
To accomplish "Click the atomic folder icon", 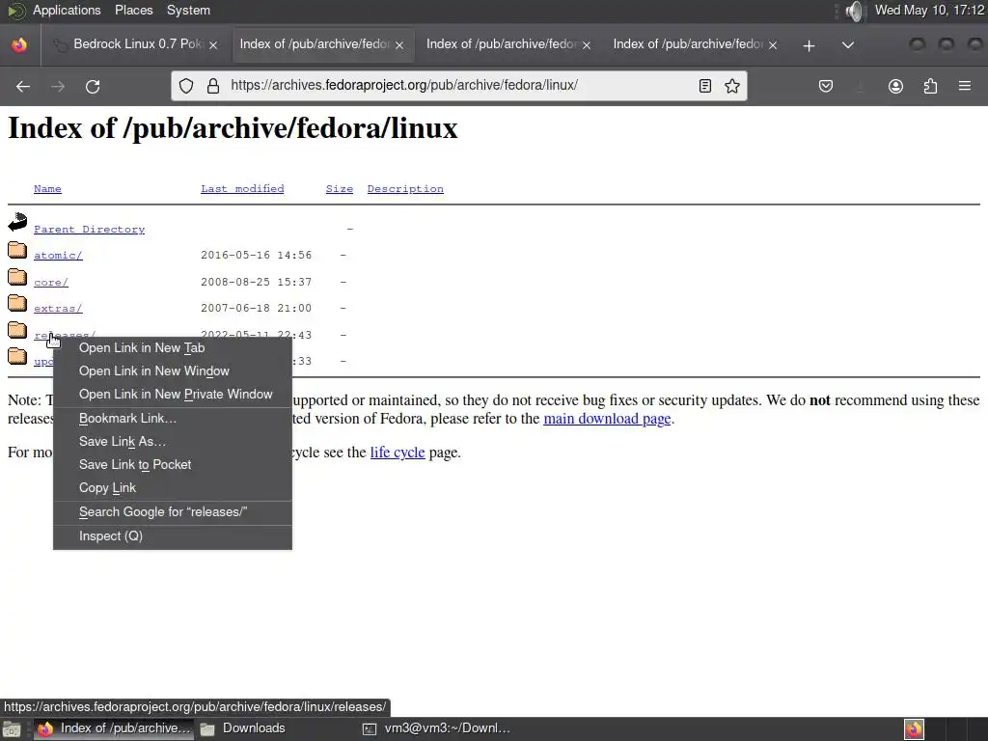I will [x=17, y=250].
